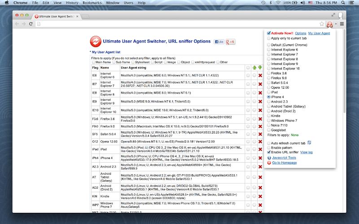Viewport: 359px width, 224px height.
Task: Move selected row up with green arrow
Action: tap(254, 68)
